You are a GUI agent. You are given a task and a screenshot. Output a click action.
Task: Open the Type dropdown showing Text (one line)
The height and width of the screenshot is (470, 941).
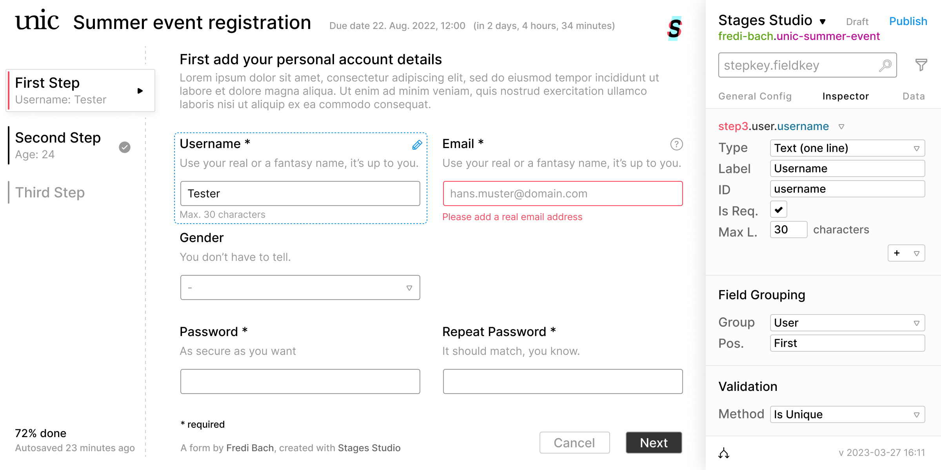pyautogui.click(x=847, y=148)
